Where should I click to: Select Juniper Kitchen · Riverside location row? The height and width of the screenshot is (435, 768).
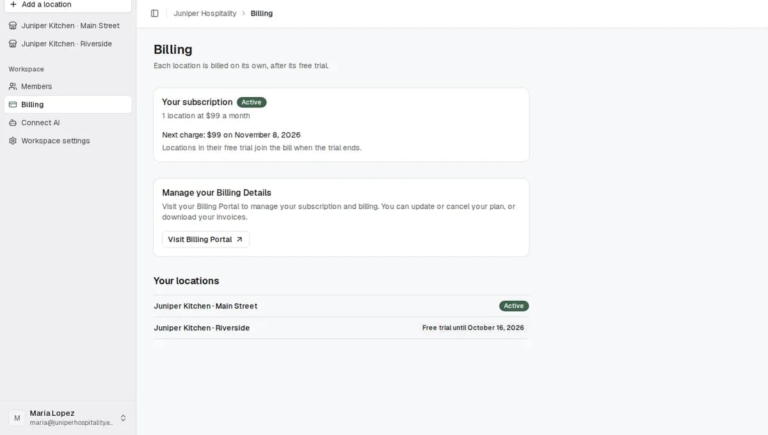click(x=341, y=328)
